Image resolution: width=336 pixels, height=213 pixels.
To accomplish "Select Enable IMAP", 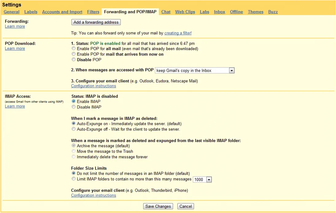I will (x=73, y=101).
